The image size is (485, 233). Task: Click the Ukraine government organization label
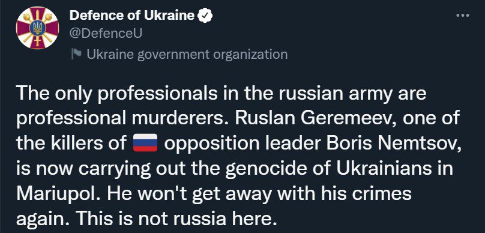click(187, 55)
